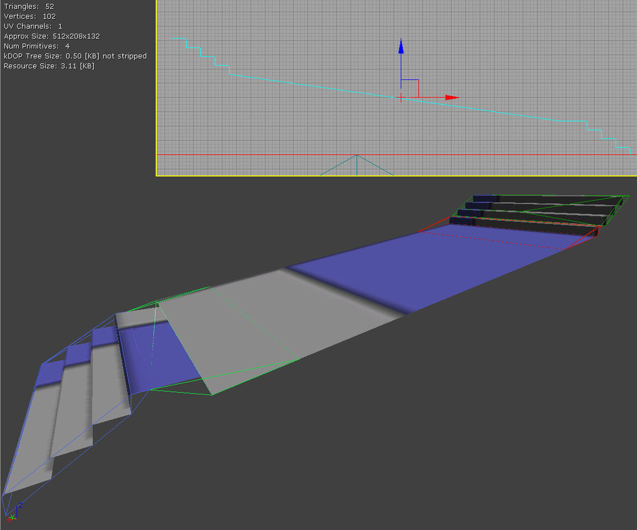Click the Z axis label in the corner orientation widget
The image size is (637, 530).
point(20,505)
